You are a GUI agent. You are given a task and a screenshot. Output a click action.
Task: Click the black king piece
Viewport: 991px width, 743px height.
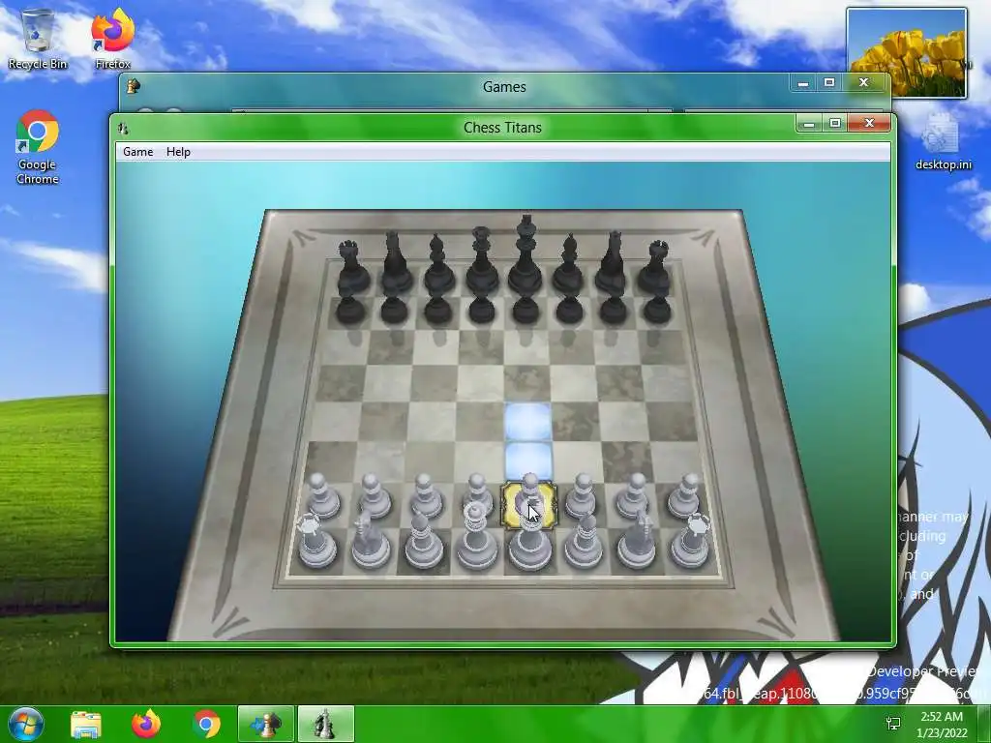click(526, 256)
